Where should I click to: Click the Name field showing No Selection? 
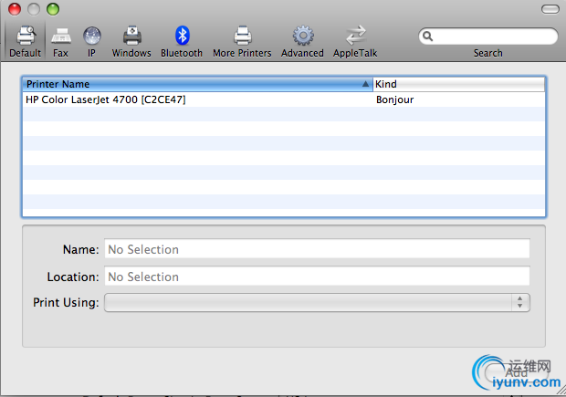coord(317,249)
